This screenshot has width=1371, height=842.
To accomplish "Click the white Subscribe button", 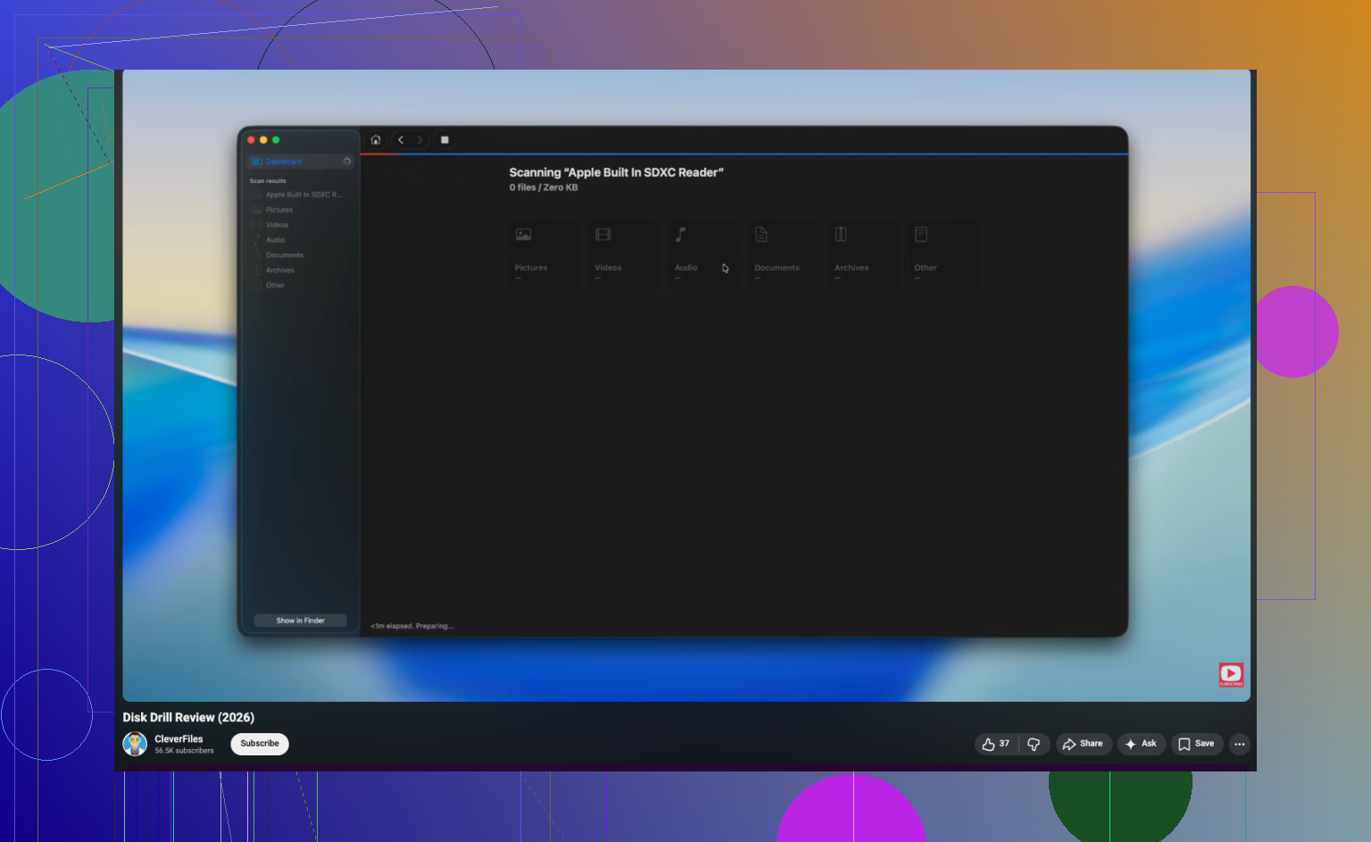I will point(260,744).
